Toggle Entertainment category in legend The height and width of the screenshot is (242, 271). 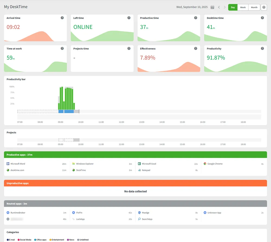[50, 240]
